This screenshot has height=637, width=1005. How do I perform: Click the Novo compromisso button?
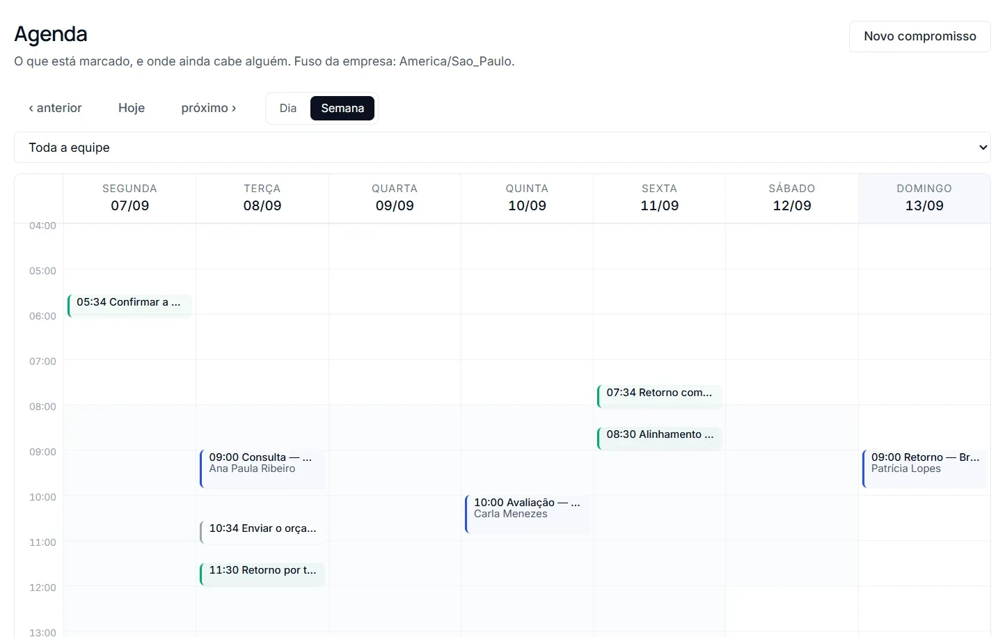click(x=919, y=36)
